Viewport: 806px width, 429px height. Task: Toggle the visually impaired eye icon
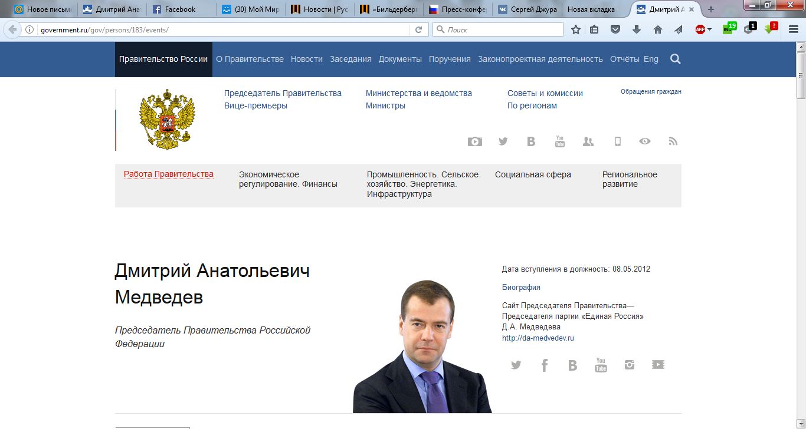[645, 141]
